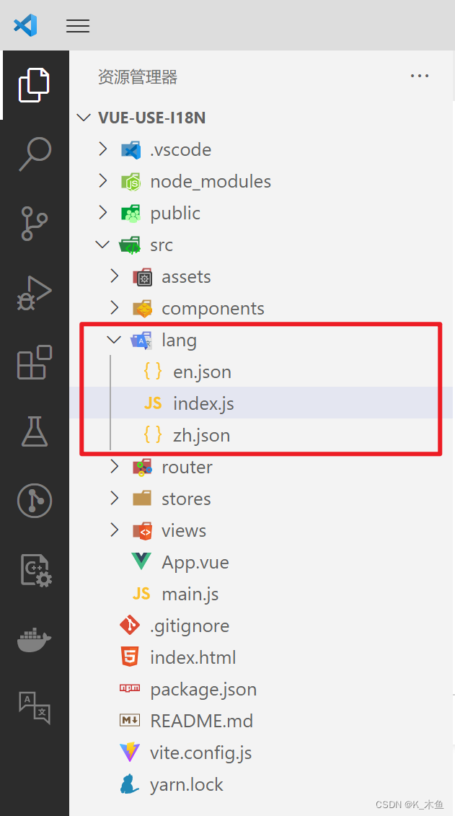The width and height of the screenshot is (455, 816).
Task: Click the yarn cat icon beside yarn.lock
Action: [x=130, y=784]
